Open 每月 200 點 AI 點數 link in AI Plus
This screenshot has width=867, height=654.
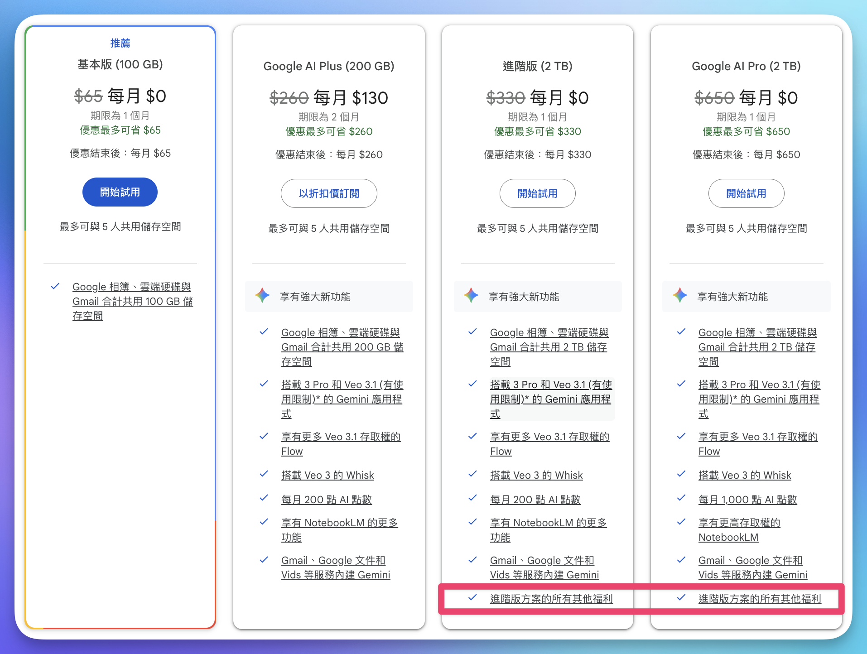pyautogui.click(x=326, y=500)
